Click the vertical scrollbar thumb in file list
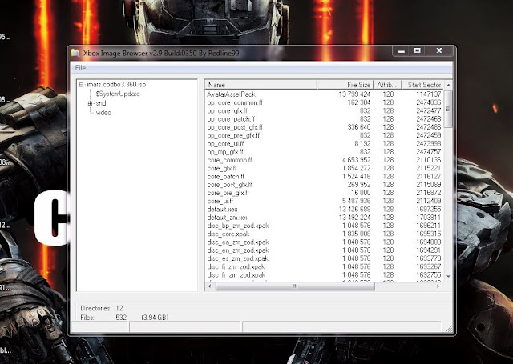 click(448, 109)
